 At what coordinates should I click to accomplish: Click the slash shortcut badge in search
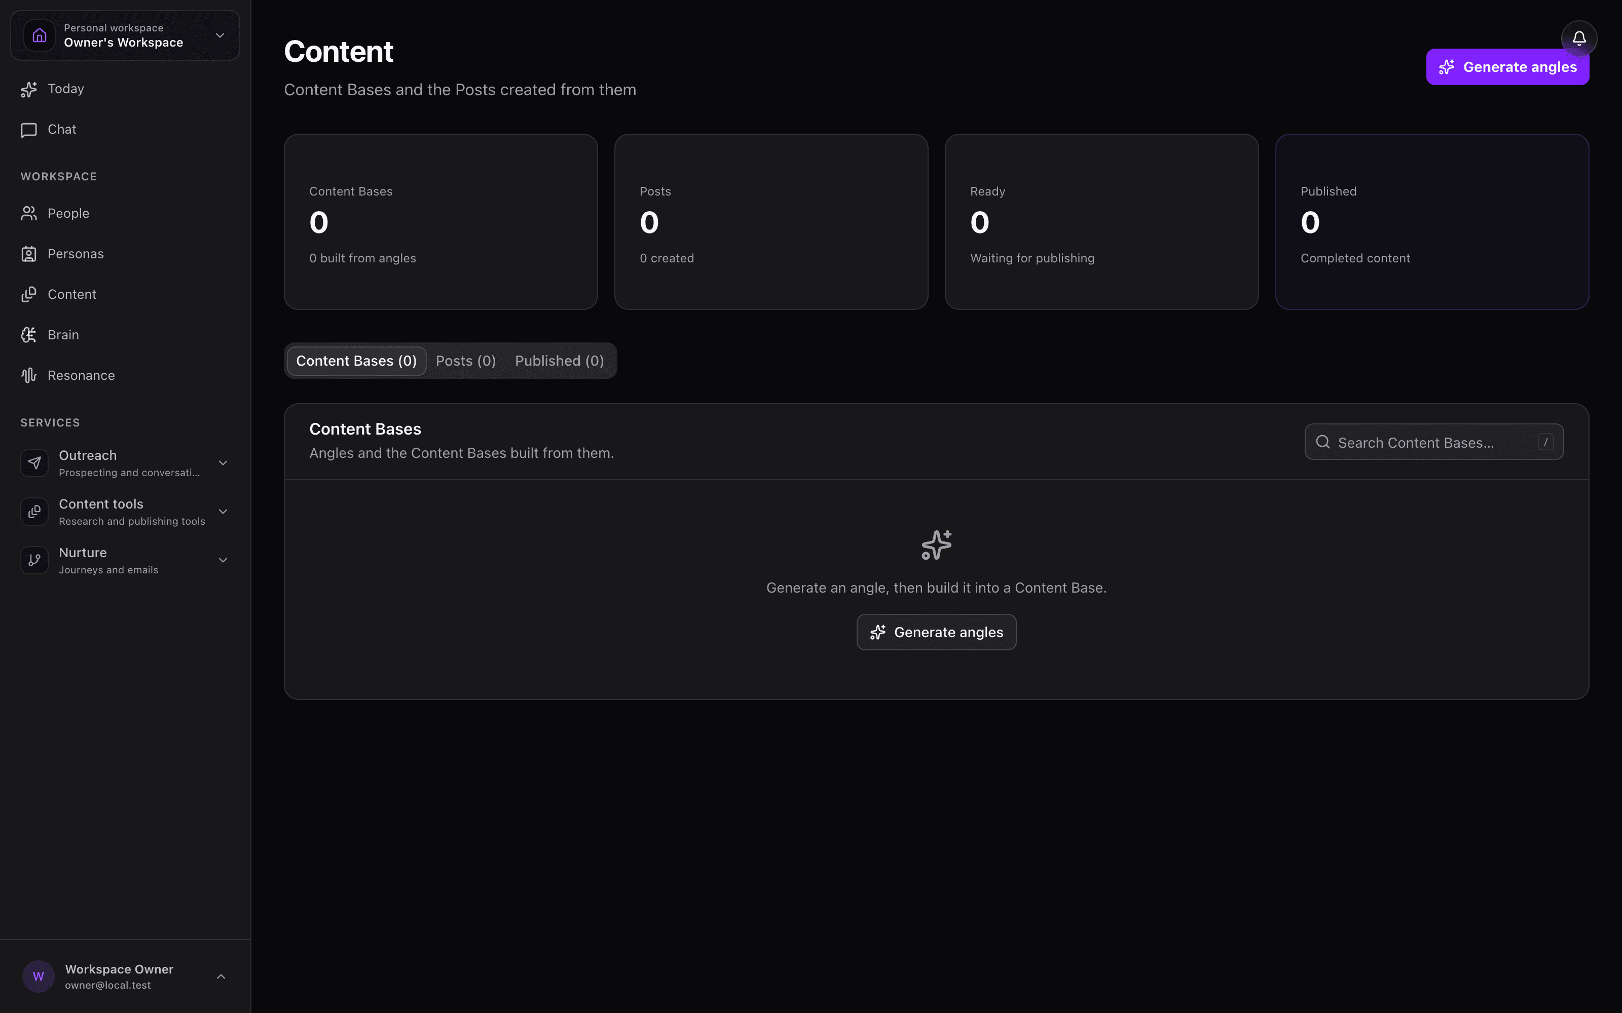pos(1545,442)
